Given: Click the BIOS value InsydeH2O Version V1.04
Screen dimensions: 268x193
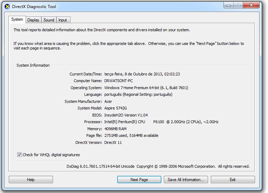Looking at the screenshot, I should pos(126,115).
